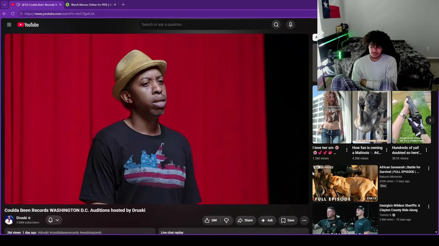The height and width of the screenshot is (246, 439).
Task: Save the video to a playlist
Action: click(288, 220)
